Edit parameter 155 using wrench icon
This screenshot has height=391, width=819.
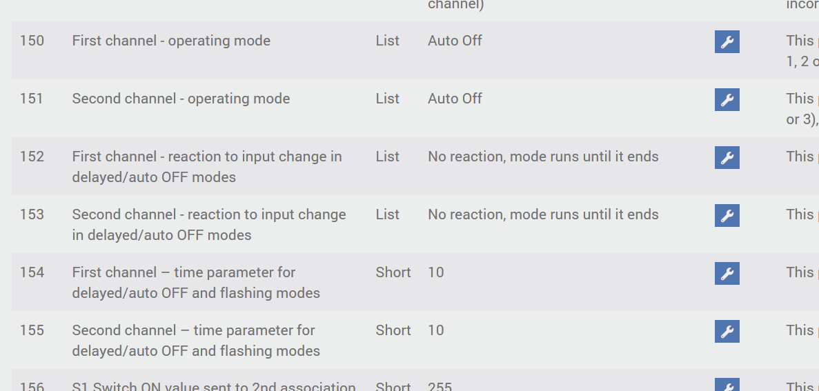click(727, 332)
